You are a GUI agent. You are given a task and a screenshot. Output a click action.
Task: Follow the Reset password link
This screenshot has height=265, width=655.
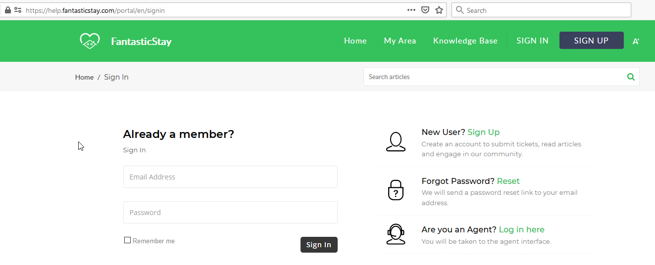(508, 181)
